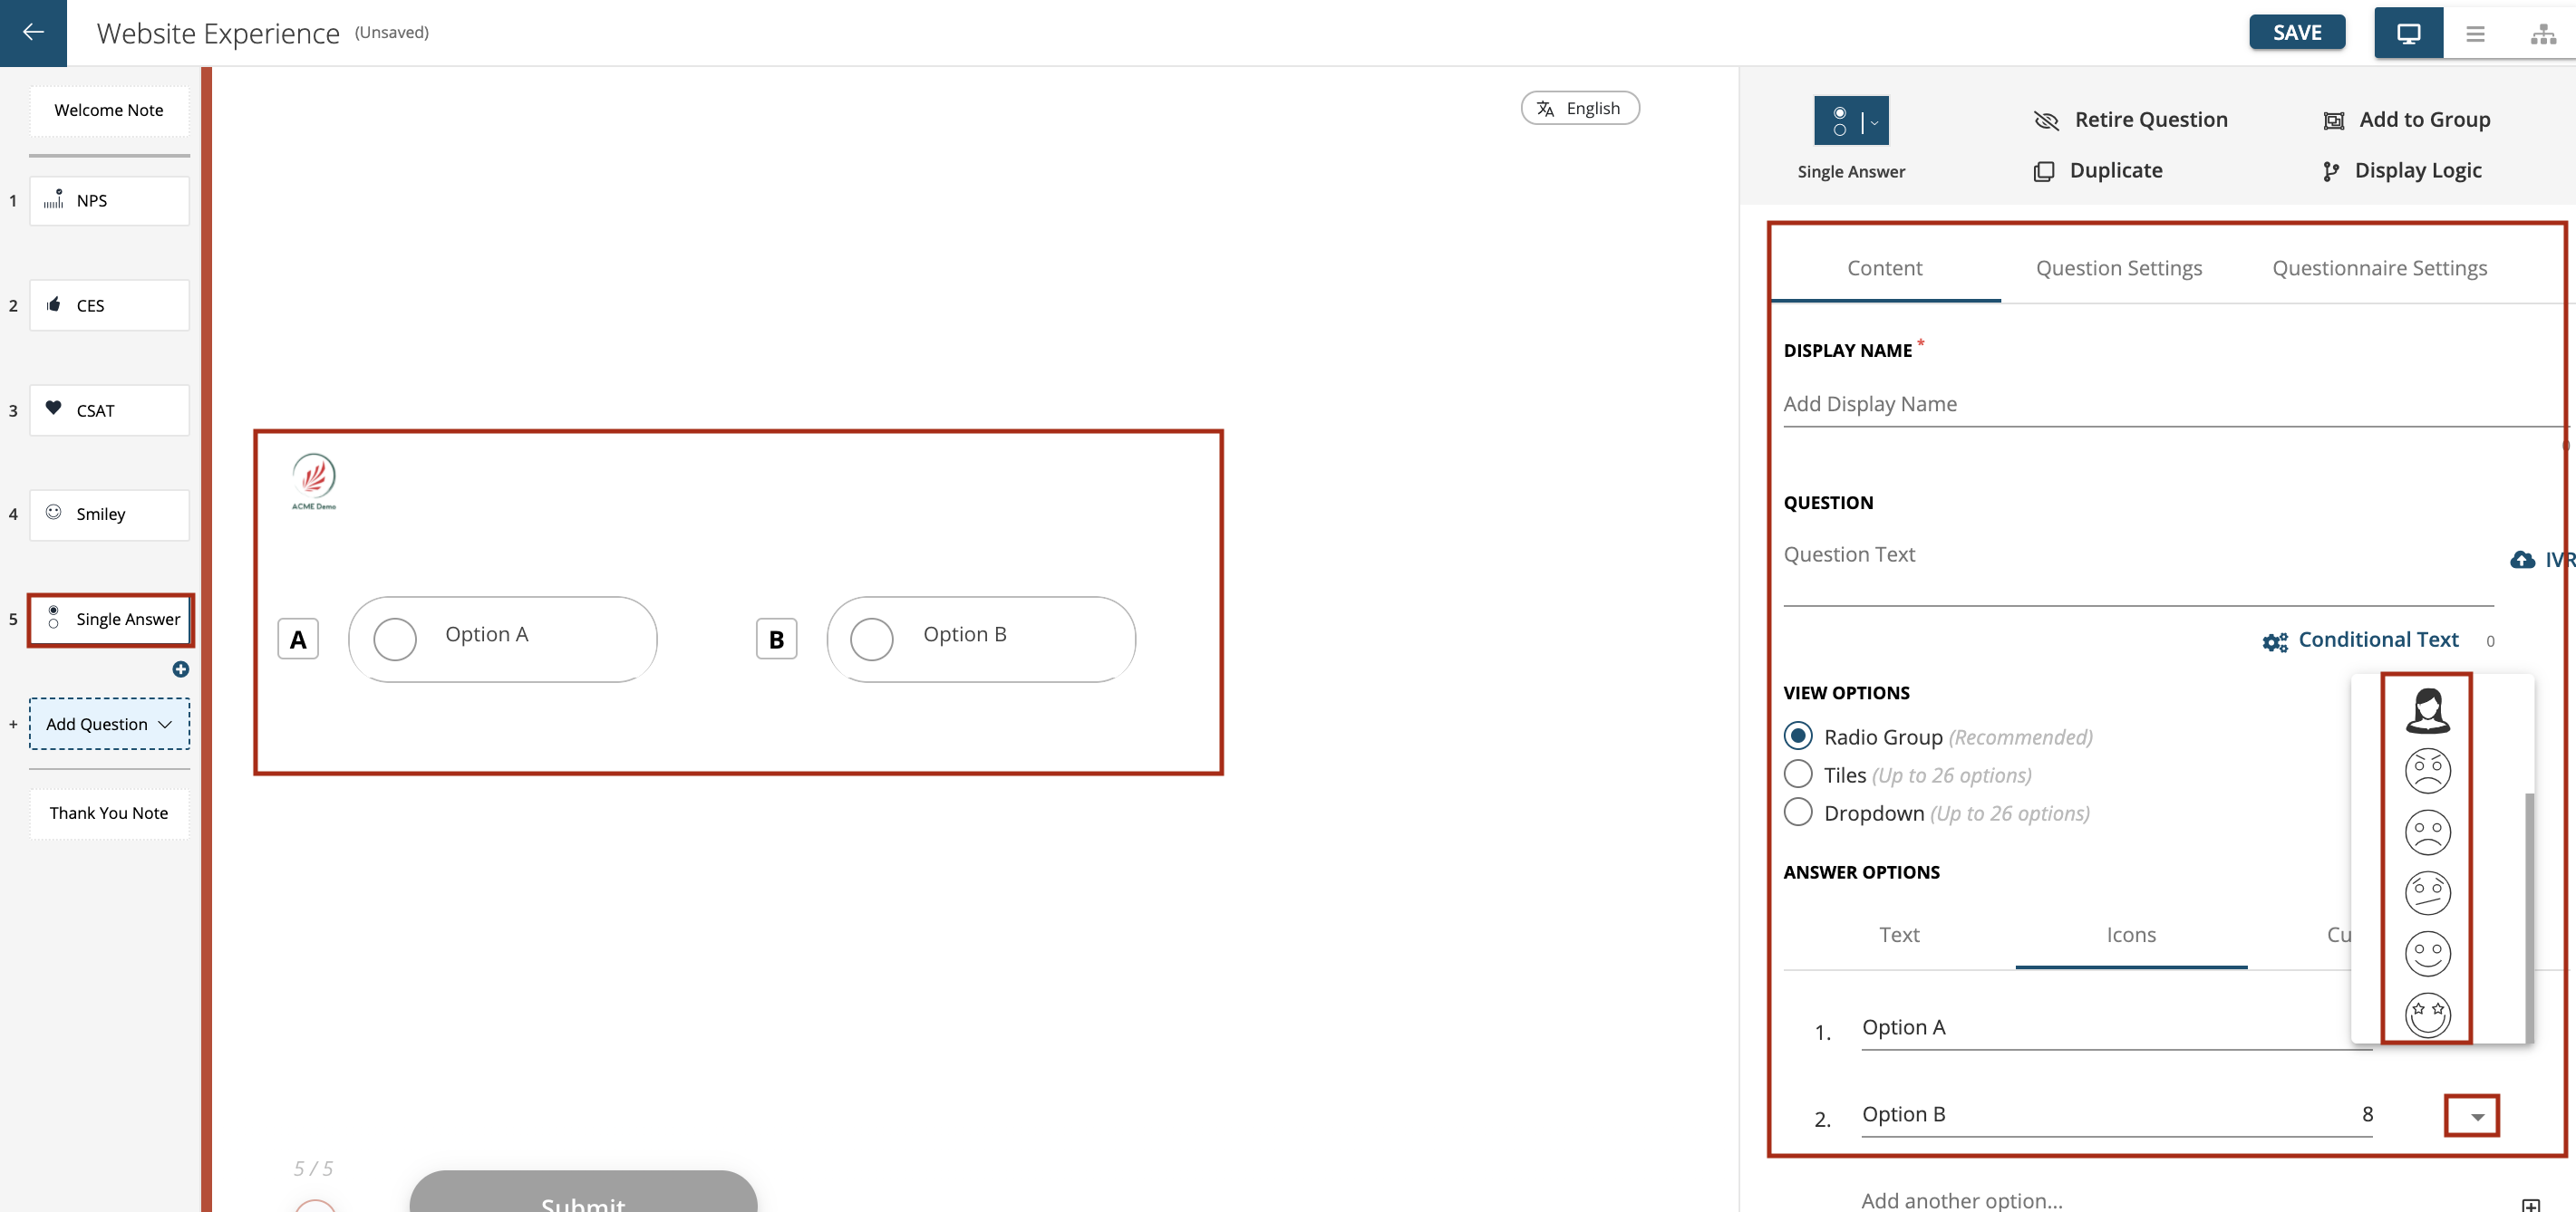Screen dimensions: 2576x1212
Task: Click the IVR cloud upload icon
Action: pos(2522,560)
